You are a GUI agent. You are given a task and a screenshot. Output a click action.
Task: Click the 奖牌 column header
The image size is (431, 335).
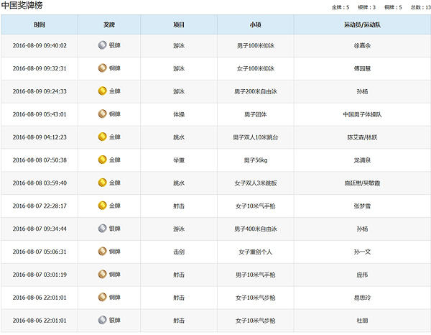(x=109, y=24)
